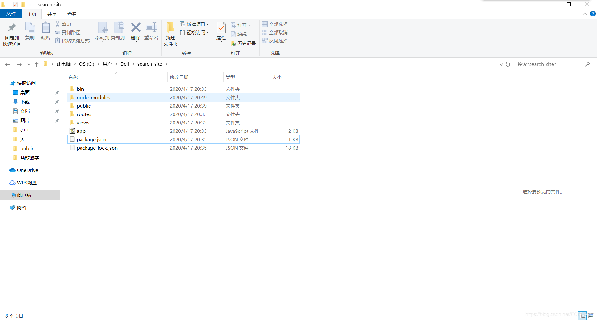Open Copy to (复制到) menu
Viewport: 597px width, 320px height.
tap(118, 32)
